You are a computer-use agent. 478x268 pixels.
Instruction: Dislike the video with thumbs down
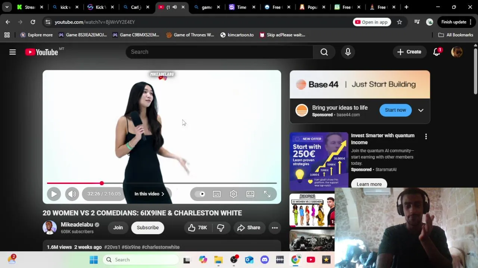pyautogui.click(x=221, y=228)
